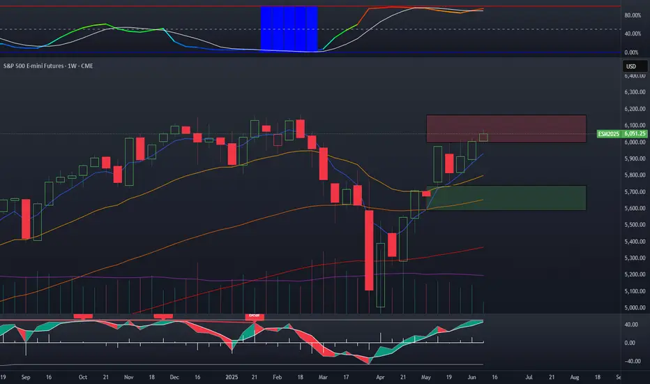Click the 5,000.00 price axis label
Screen dimensions: 650x384
635,308
